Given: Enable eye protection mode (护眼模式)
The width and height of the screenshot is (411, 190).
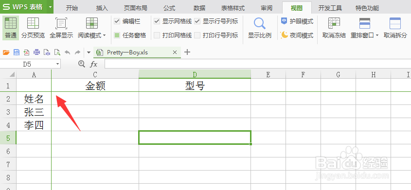Looking at the screenshot, I should pos(297,21).
